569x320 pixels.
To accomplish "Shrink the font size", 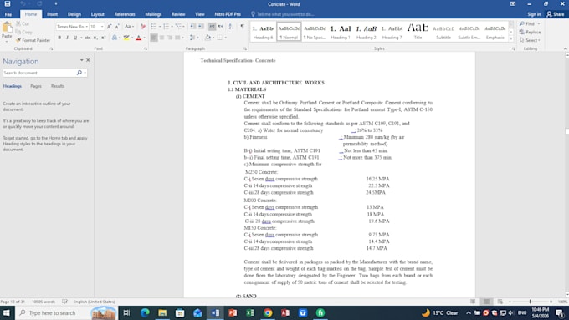I will click(x=117, y=27).
